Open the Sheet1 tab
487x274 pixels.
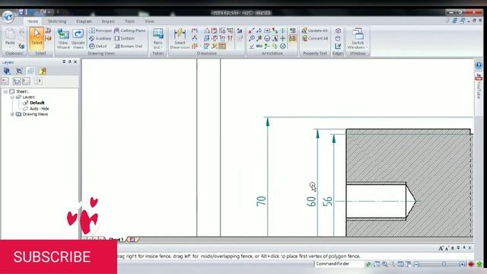pos(116,240)
